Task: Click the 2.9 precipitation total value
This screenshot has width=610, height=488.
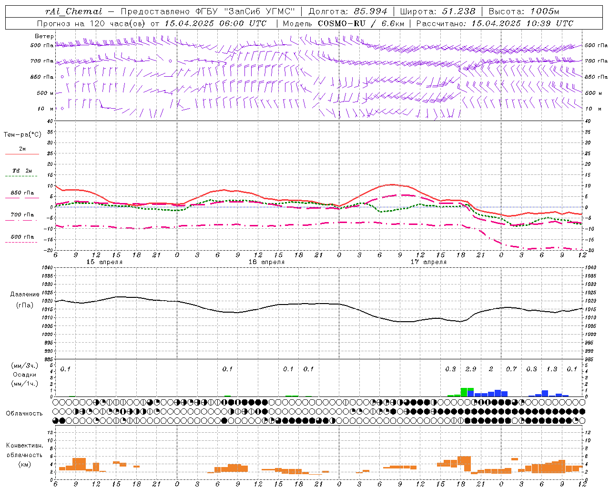Action: pos(471,369)
